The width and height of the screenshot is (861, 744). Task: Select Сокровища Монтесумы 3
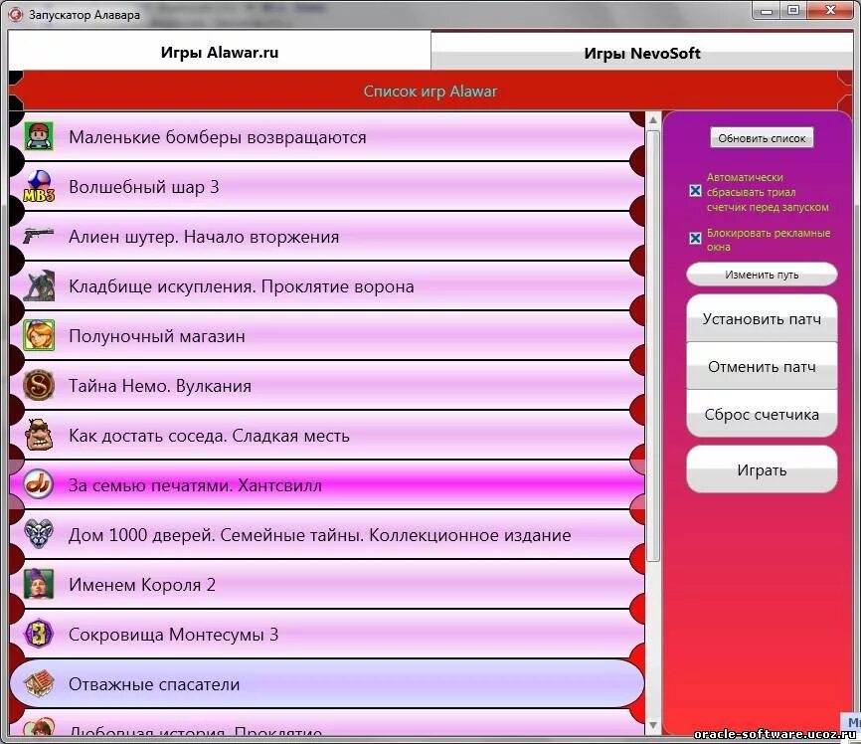[327, 635]
